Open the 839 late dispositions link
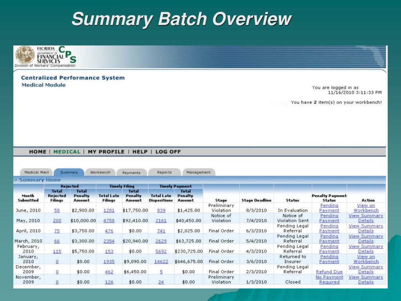 (x=161, y=210)
